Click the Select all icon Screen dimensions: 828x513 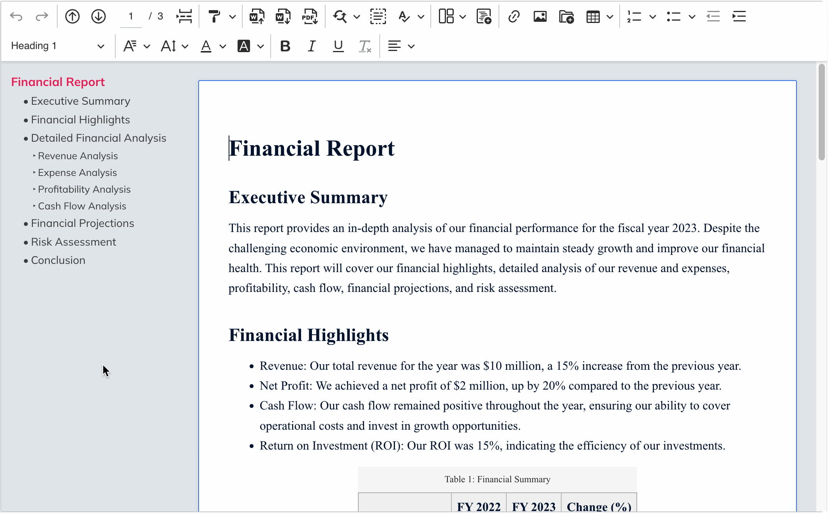pyautogui.click(x=378, y=17)
